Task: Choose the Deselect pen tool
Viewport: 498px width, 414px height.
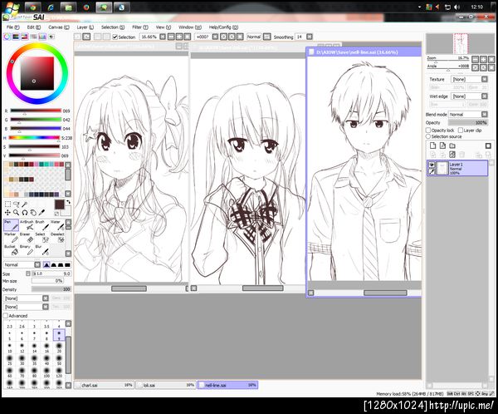Action: (57, 238)
